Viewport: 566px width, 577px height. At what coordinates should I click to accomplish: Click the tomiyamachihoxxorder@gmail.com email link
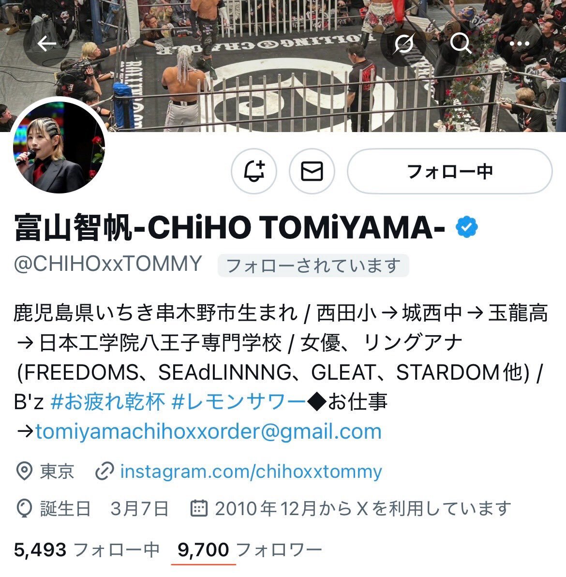point(209,431)
